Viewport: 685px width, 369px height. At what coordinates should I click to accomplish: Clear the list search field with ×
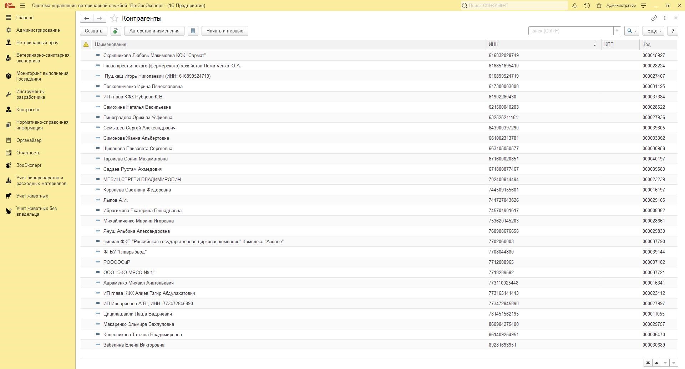[617, 31]
